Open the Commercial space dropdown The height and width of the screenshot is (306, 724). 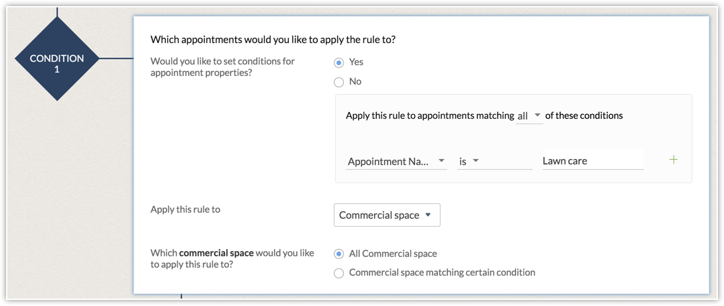coord(387,215)
